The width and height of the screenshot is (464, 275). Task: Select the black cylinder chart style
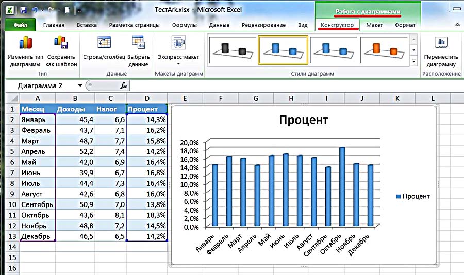coord(233,50)
